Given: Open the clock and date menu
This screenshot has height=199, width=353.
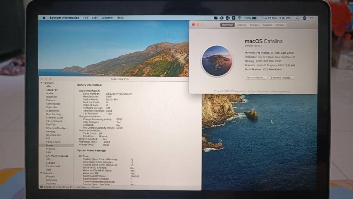Looking at the screenshot, I should (276, 18).
